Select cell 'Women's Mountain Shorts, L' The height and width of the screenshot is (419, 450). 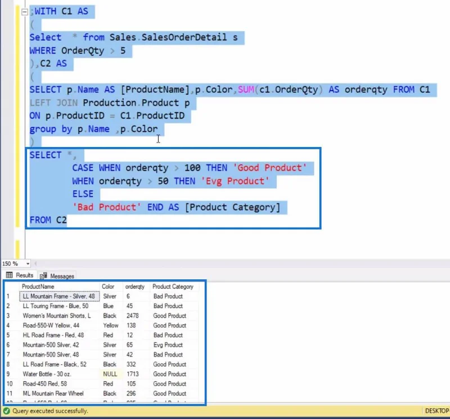pos(59,316)
